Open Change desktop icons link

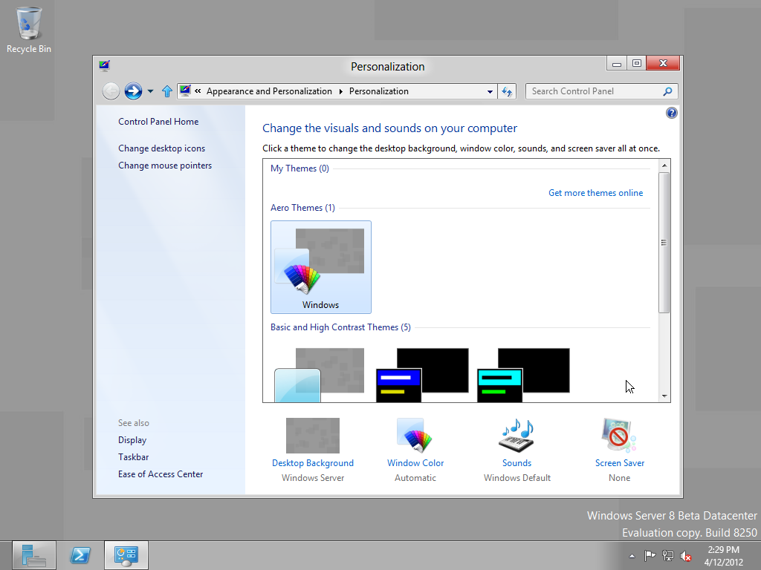[161, 148]
